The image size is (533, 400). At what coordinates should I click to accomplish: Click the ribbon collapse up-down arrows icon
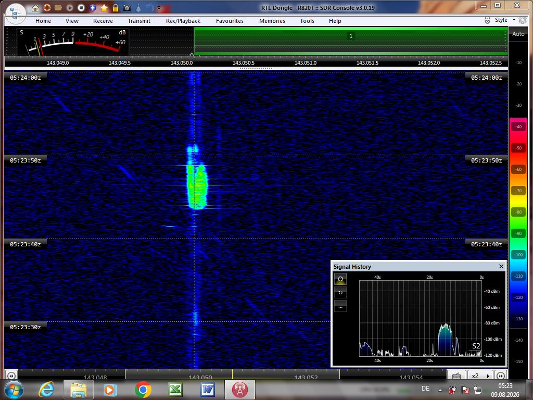click(487, 20)
